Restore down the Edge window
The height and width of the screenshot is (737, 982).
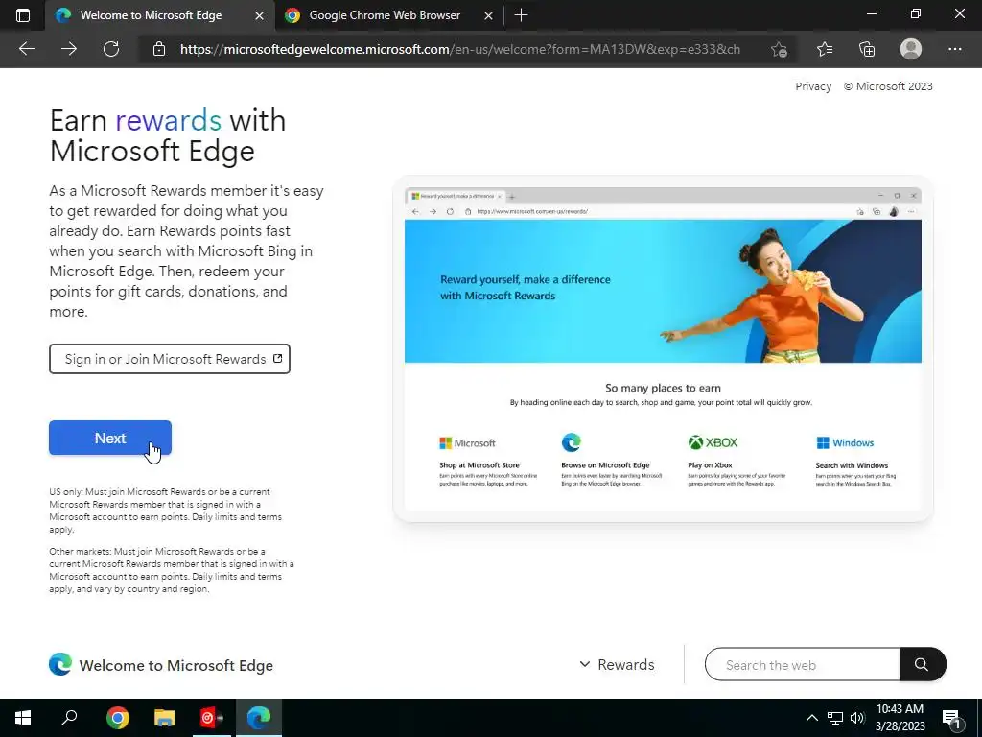coord(916,13)
